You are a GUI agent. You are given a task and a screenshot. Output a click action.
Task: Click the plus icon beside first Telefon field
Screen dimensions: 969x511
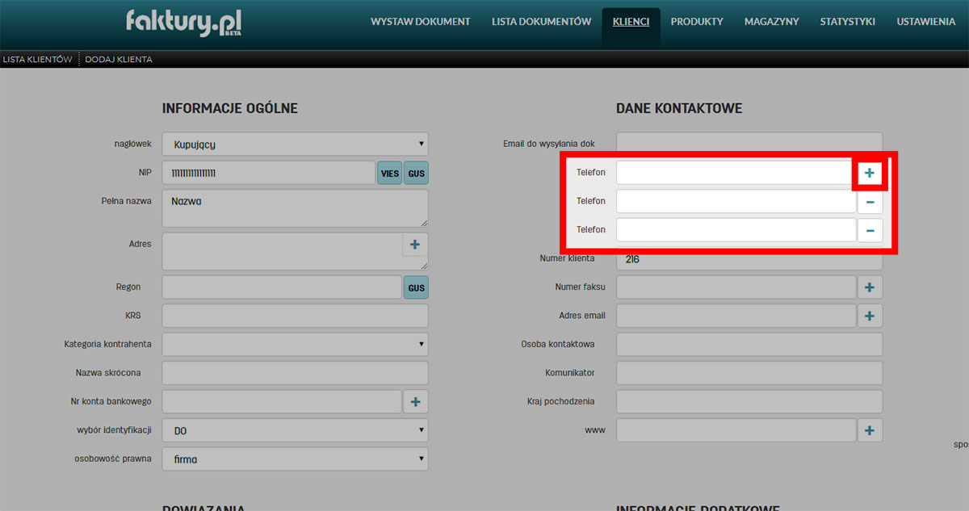pos(870,173)
